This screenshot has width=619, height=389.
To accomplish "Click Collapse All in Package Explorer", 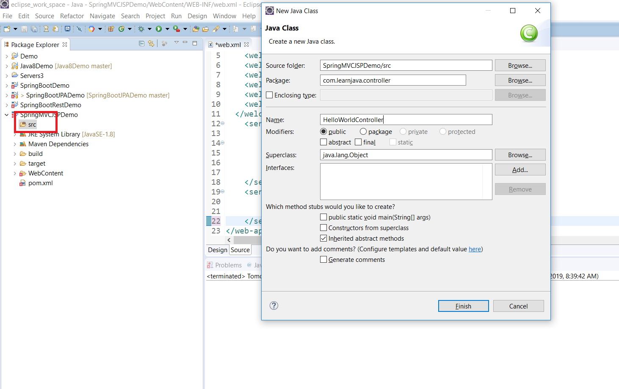I will [x=142, y=43].
